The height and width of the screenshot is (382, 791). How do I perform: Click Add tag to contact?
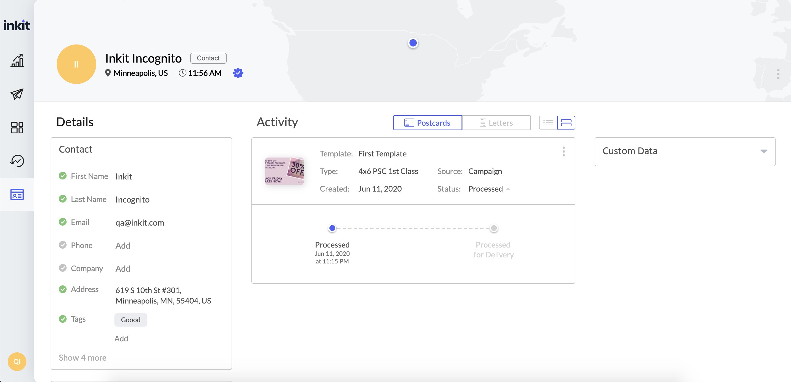[121, 338]
